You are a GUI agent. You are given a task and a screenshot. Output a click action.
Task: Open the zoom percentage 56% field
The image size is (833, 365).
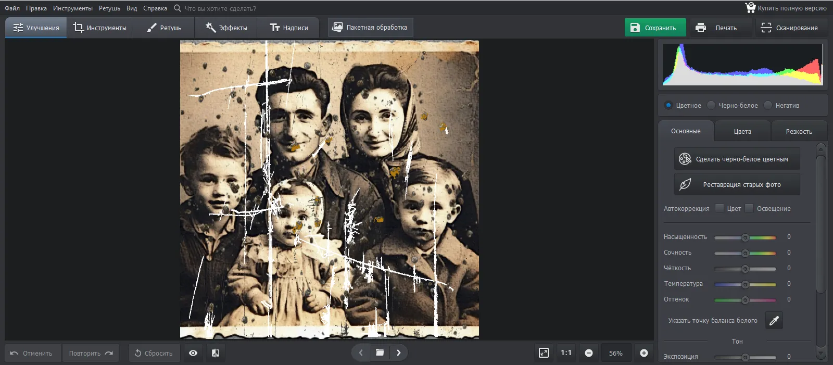pos(615,353)
